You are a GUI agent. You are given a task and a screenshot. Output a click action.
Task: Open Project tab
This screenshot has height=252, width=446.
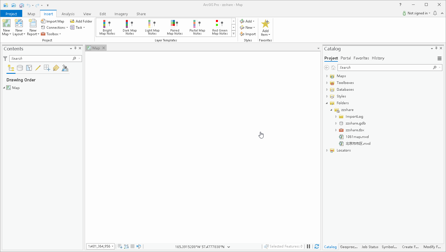(x=11, y=14)
